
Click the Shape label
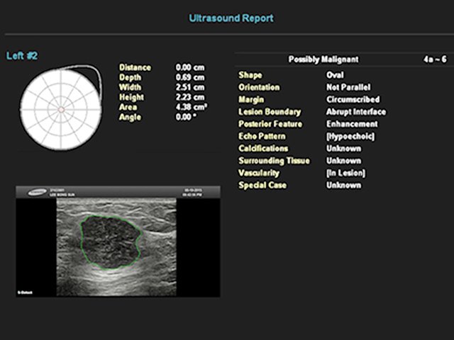250,76
